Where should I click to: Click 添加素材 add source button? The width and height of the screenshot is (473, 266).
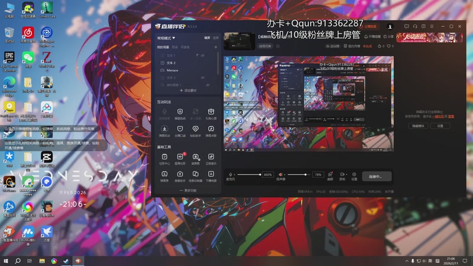pos(188,90)
